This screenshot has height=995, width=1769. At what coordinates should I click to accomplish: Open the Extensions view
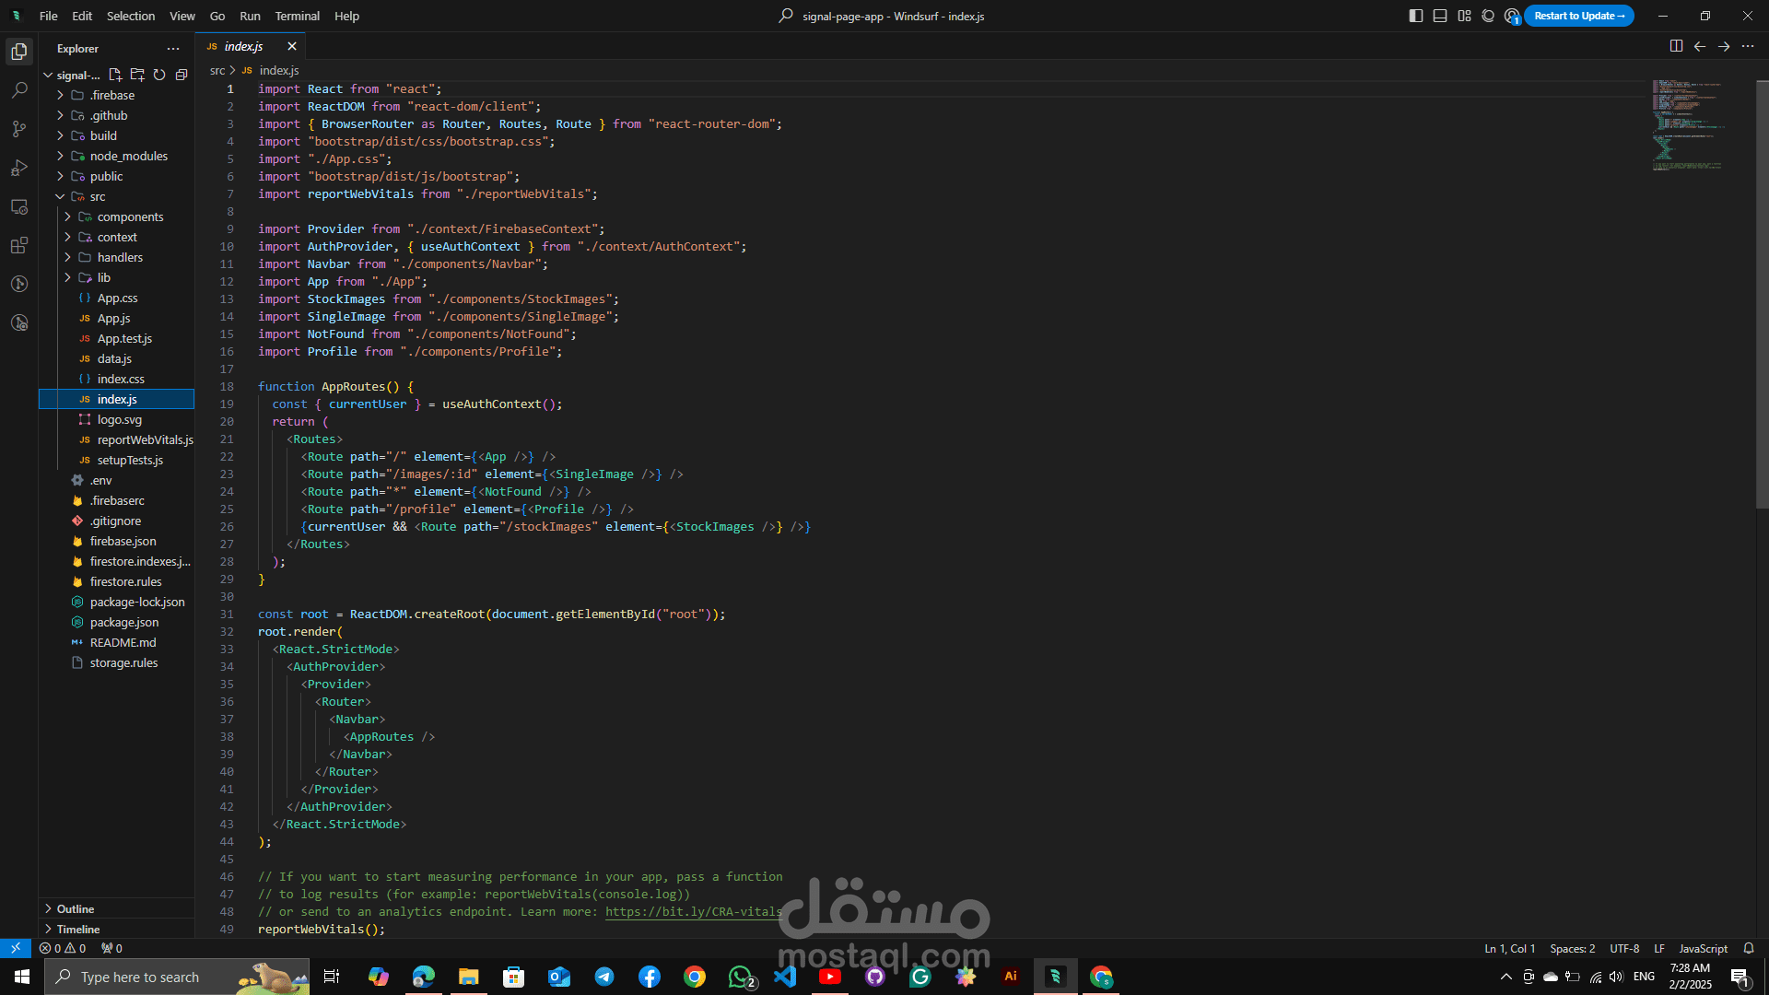click(19, 245)
